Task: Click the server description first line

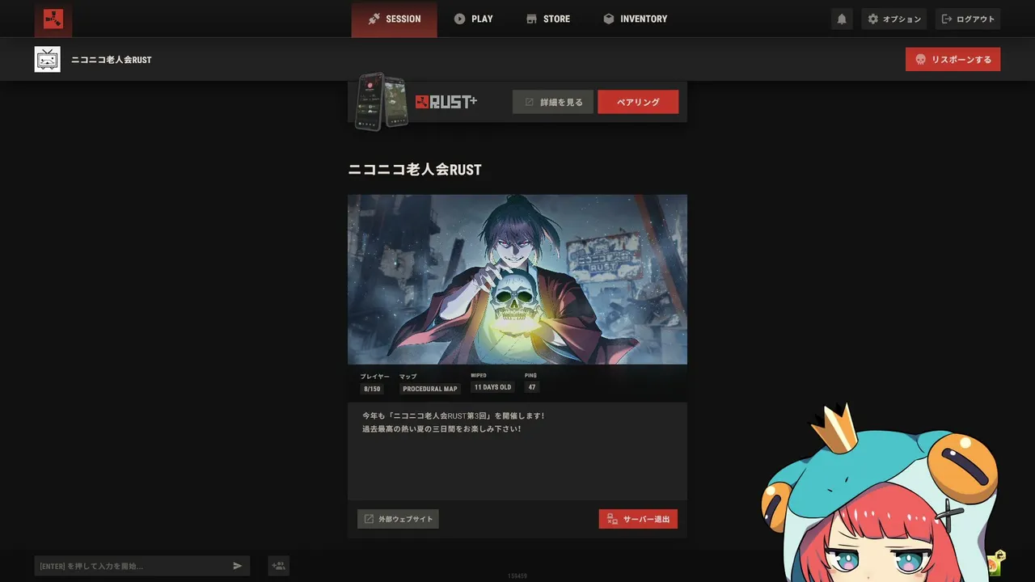Action: tap(454, 415)
